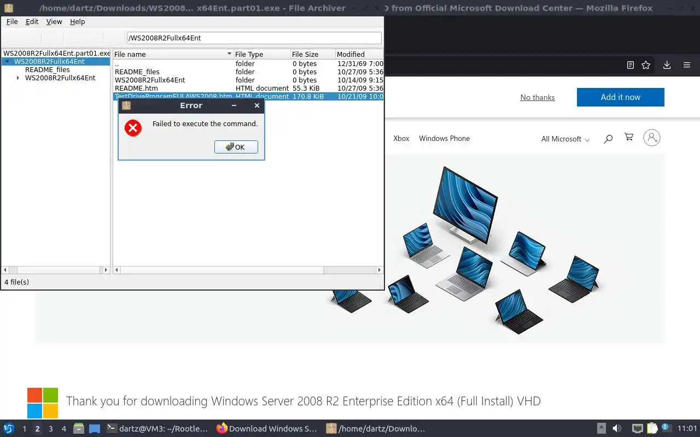Click OK in the Error dialog
The height and width of the screenshot is (437, 700).
click(x=236, y=147)
